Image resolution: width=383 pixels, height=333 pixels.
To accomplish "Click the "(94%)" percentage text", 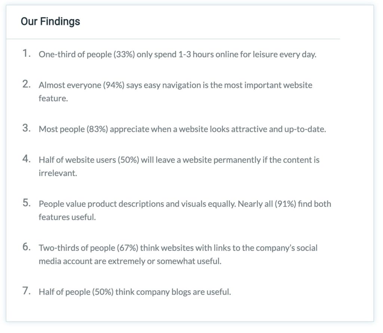I will tap(113, 85).
